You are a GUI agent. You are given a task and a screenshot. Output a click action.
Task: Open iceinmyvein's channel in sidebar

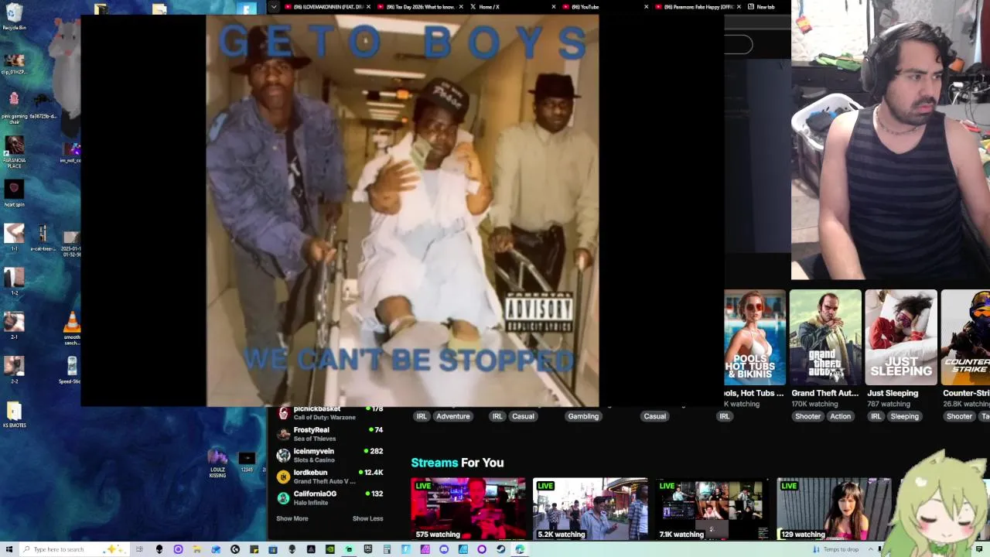click(x=330, y=455)
